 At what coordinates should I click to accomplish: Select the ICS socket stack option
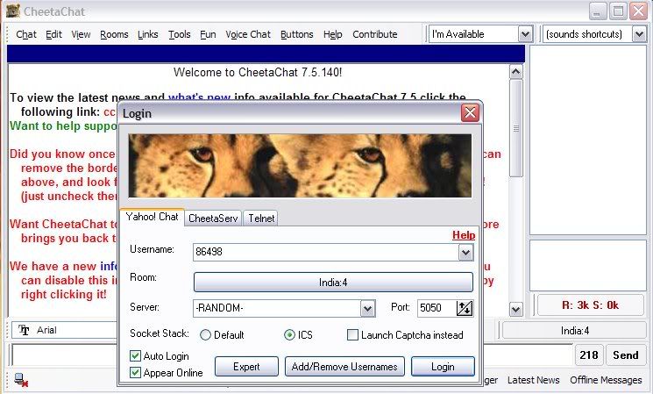(x=290, y=334)
